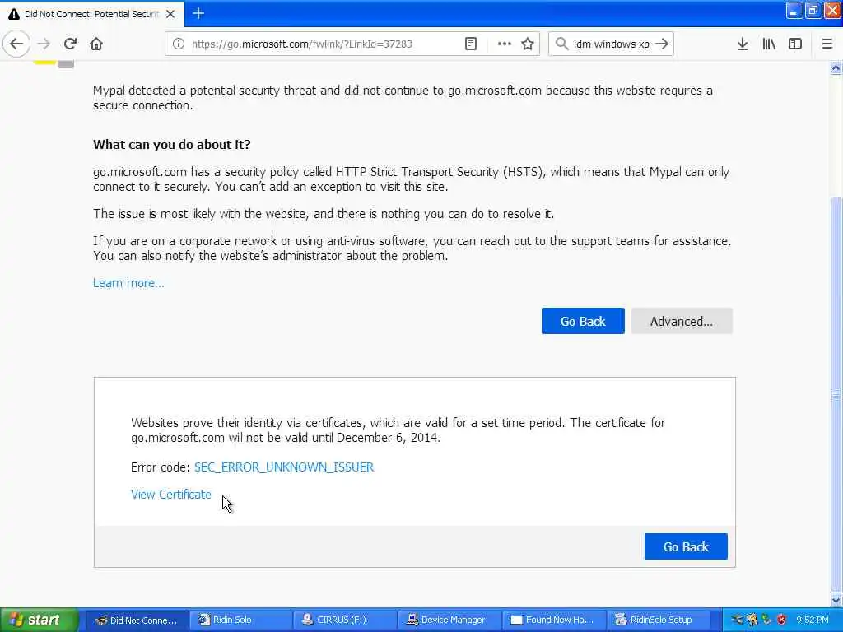This screenshot has width=843, height=632.
Task: Click the search magnifier icon
Action: (x=561, y=44)
